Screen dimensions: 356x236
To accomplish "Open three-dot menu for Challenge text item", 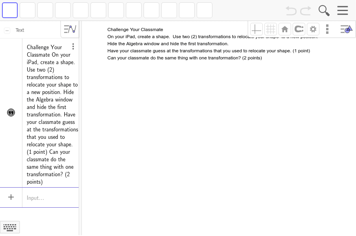I will pyautogui.click(x=73, y=46).
